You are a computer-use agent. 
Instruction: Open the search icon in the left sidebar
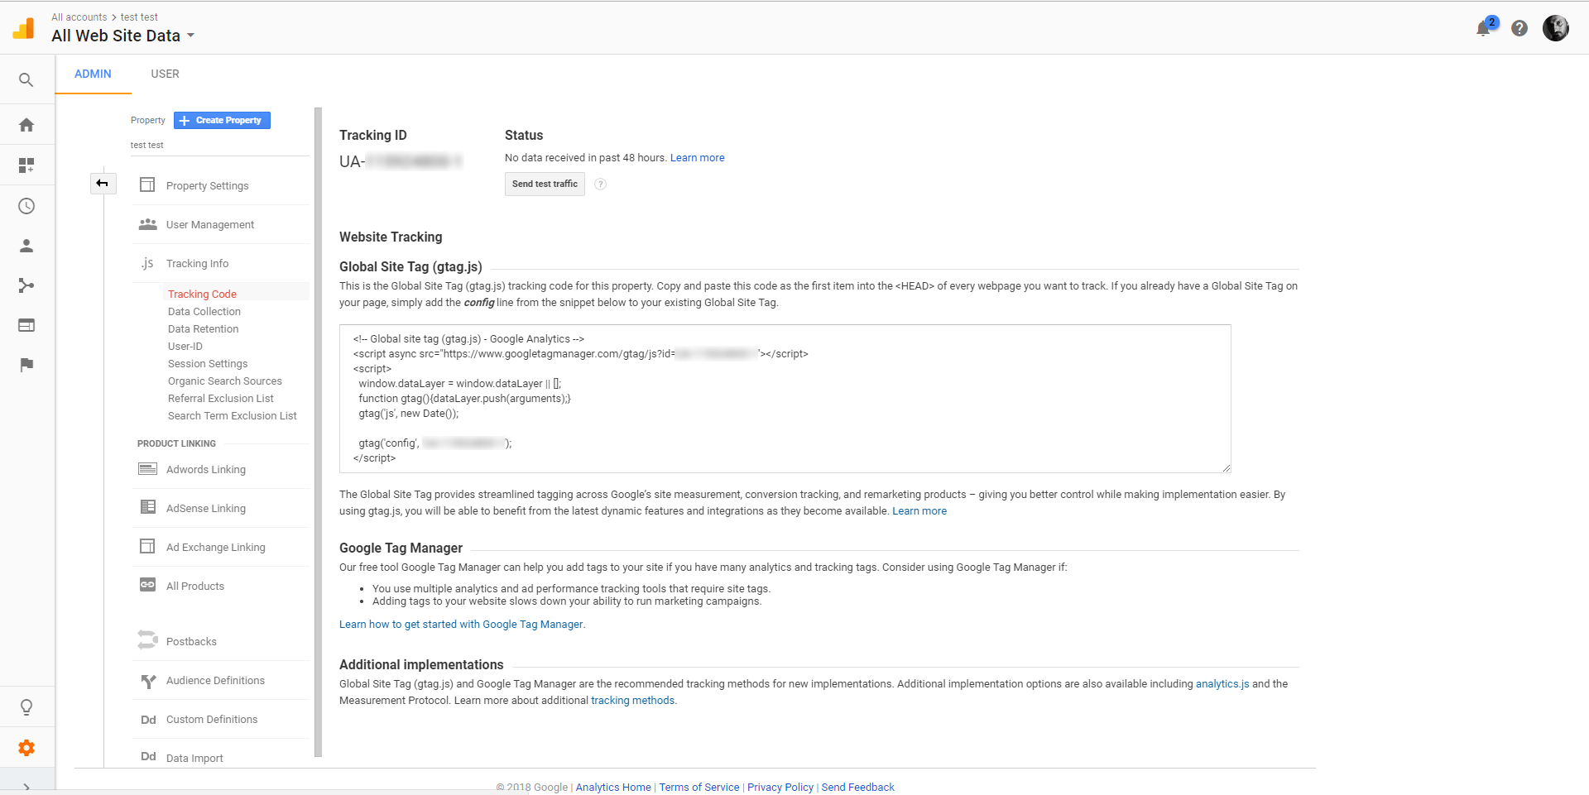coord(26,80)
